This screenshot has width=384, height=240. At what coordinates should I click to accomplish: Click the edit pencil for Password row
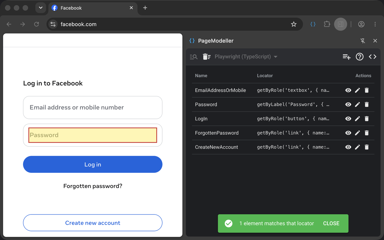[x=357, y=104]
